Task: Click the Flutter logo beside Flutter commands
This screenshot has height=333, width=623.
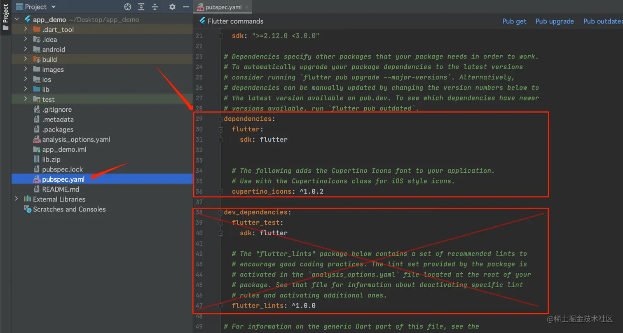Action: click(x=202, y=21)
